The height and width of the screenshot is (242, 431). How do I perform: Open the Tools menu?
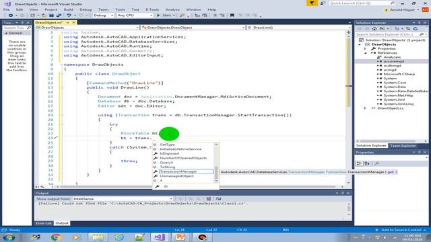120,9
